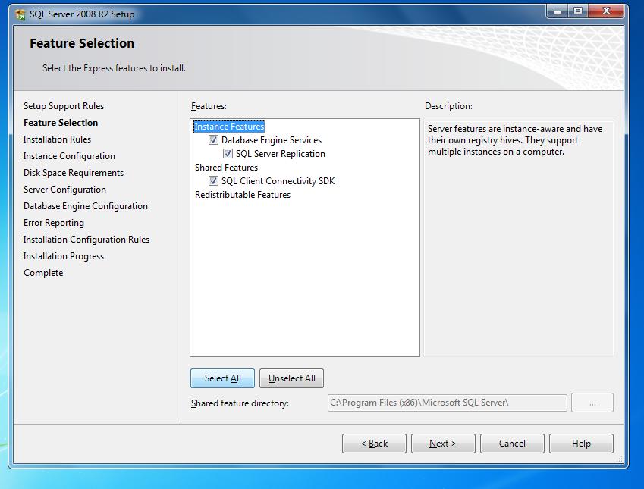Go back with the Back button

(374, 444)
